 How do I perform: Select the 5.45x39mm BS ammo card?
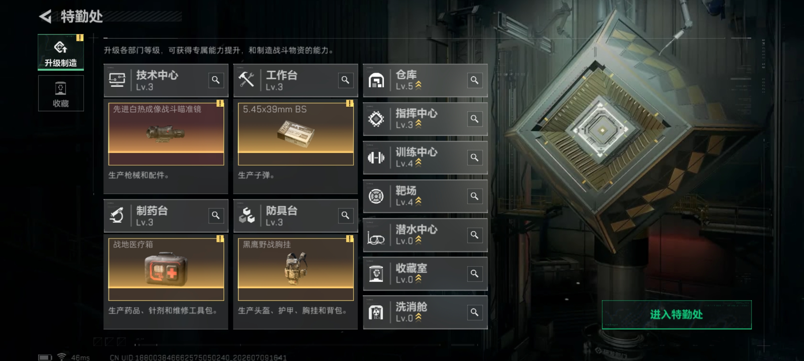(296, 134)
